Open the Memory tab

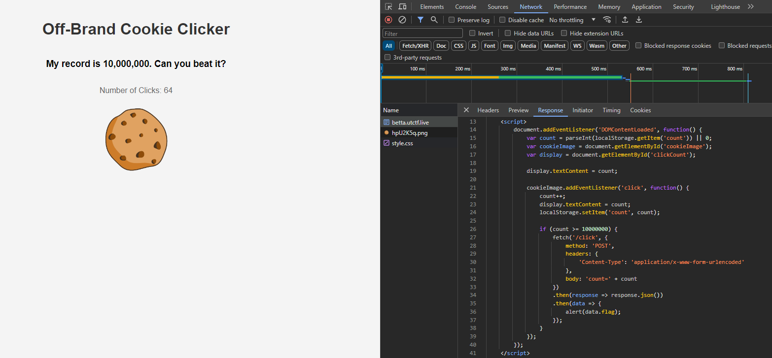609,7
